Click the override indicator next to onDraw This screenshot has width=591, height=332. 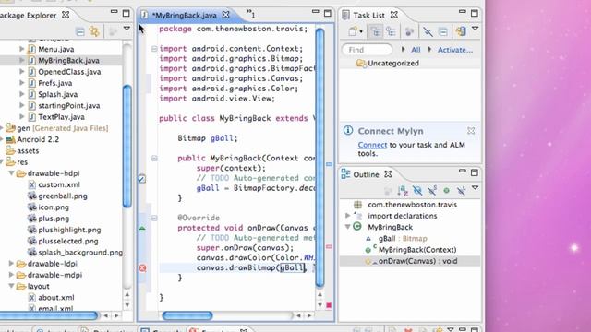(x=142, y=228)
